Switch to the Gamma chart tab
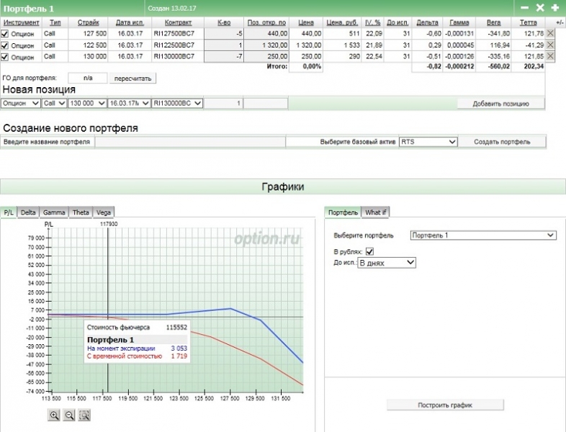 [x=54, y=212]
